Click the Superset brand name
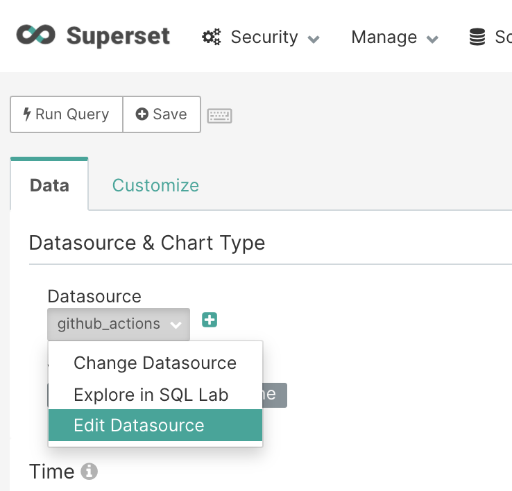 pos(118,35)
